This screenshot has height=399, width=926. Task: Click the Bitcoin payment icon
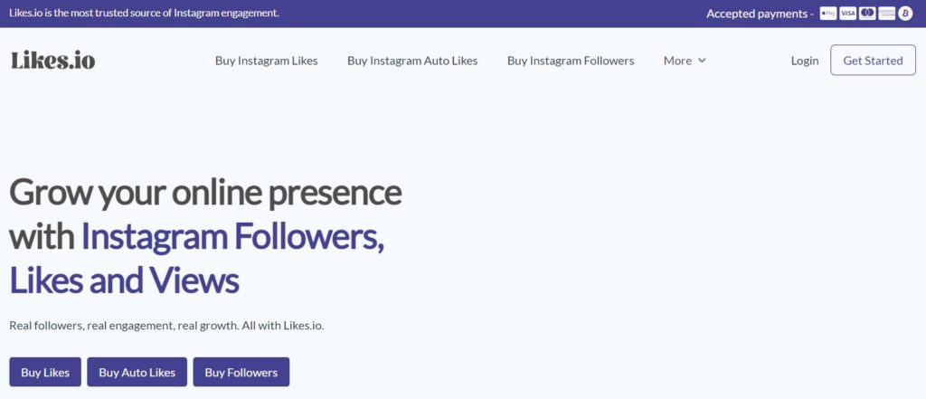[x=905, y=14]
